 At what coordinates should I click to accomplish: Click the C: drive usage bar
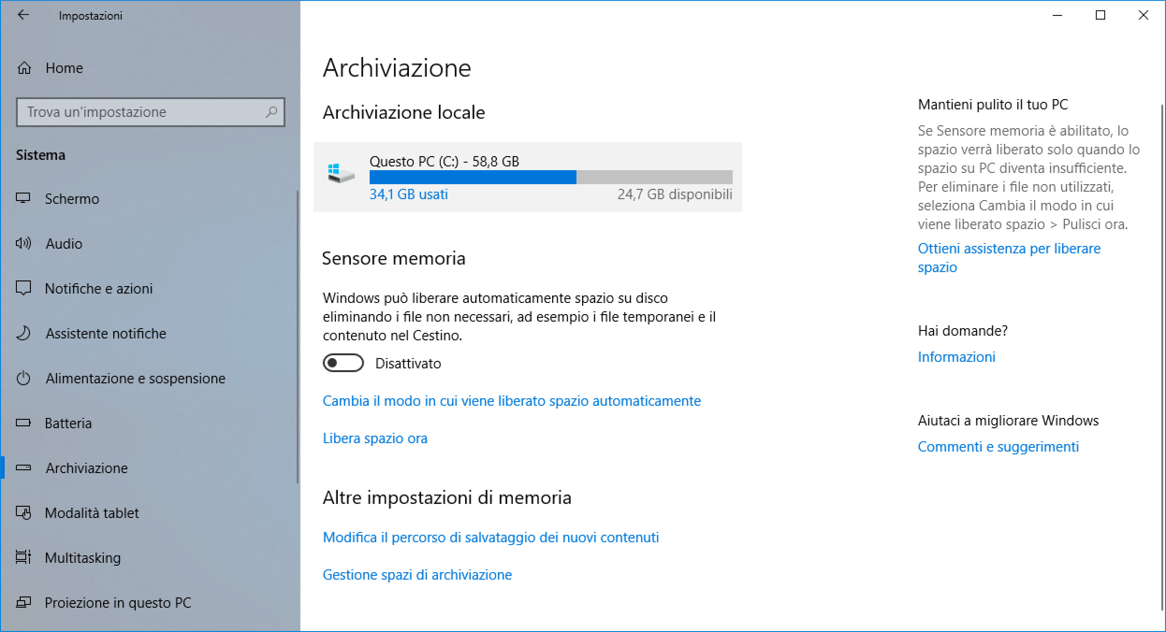click(551, 177)
